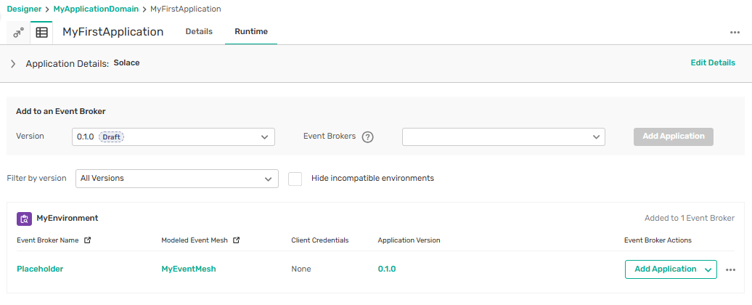Click the Event Brokers help question icon

pyautogui.click(x=367, y=137)
